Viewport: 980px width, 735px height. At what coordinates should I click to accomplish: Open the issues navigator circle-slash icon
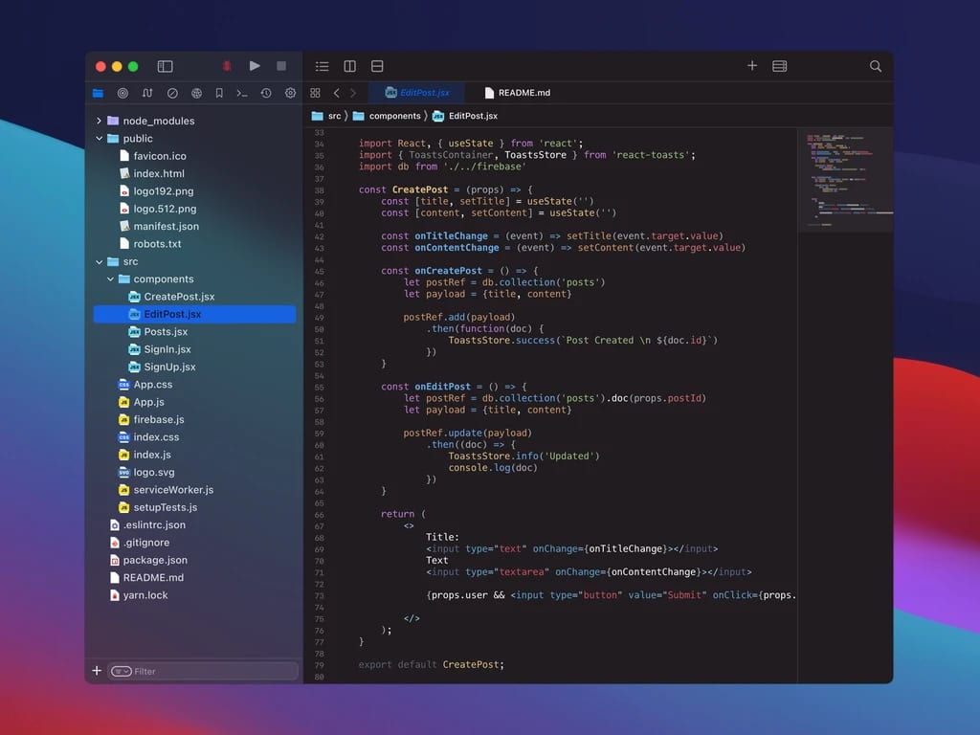point(172,93)
